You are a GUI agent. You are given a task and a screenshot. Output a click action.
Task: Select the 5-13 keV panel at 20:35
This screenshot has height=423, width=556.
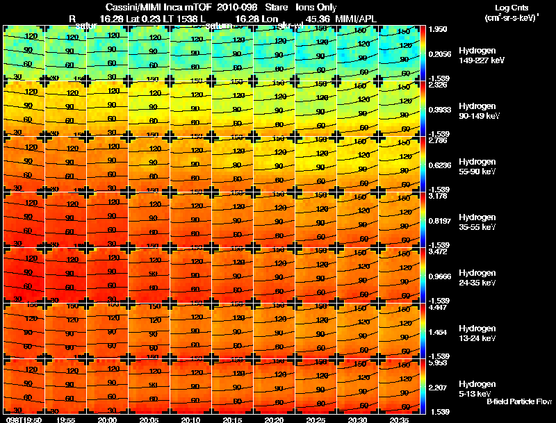pyautogui.click(x=399, y=386)
